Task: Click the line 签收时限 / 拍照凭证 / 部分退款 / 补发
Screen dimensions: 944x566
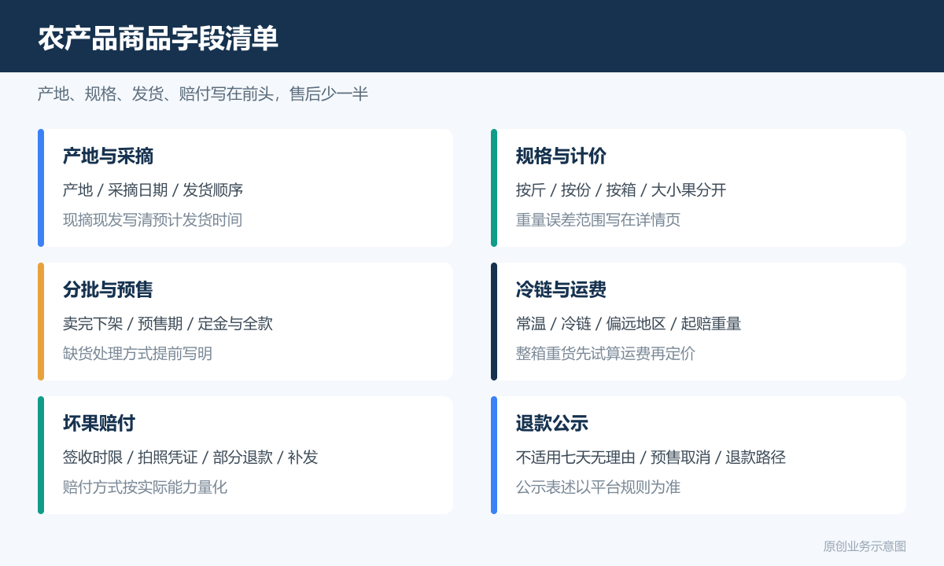Action: pos(190,458)
